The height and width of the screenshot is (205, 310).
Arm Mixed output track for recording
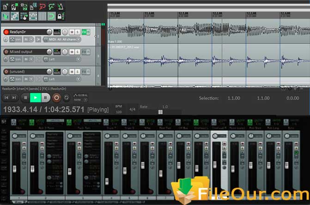(6, 52)
